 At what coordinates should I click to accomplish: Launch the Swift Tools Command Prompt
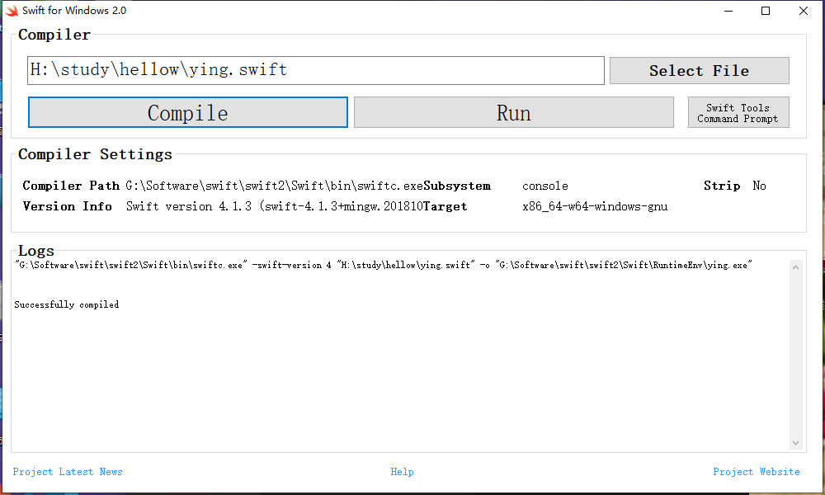click(x=738, y=111)
